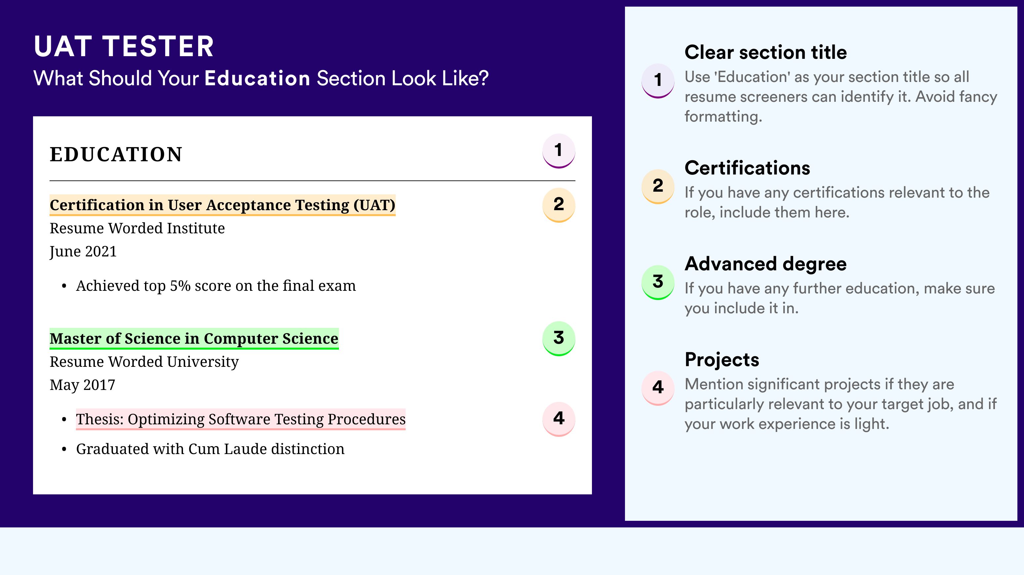Select the highlighted Certification in User Acceptance Testing title
Screen dimensions: 1024x575
point(223,205)
